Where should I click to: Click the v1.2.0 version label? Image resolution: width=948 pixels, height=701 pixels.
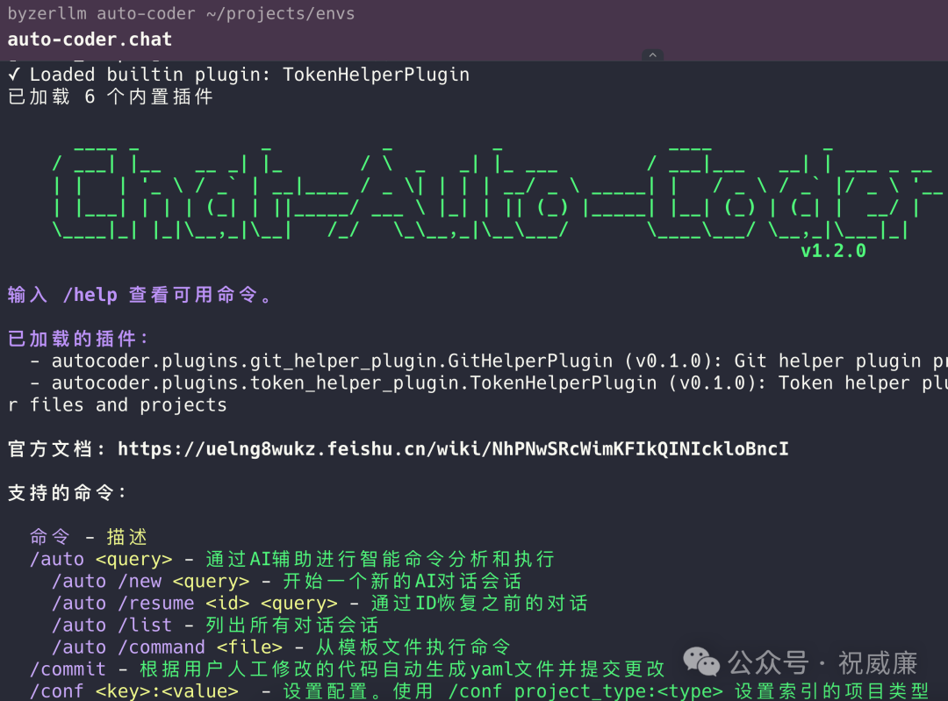(832, 250)
